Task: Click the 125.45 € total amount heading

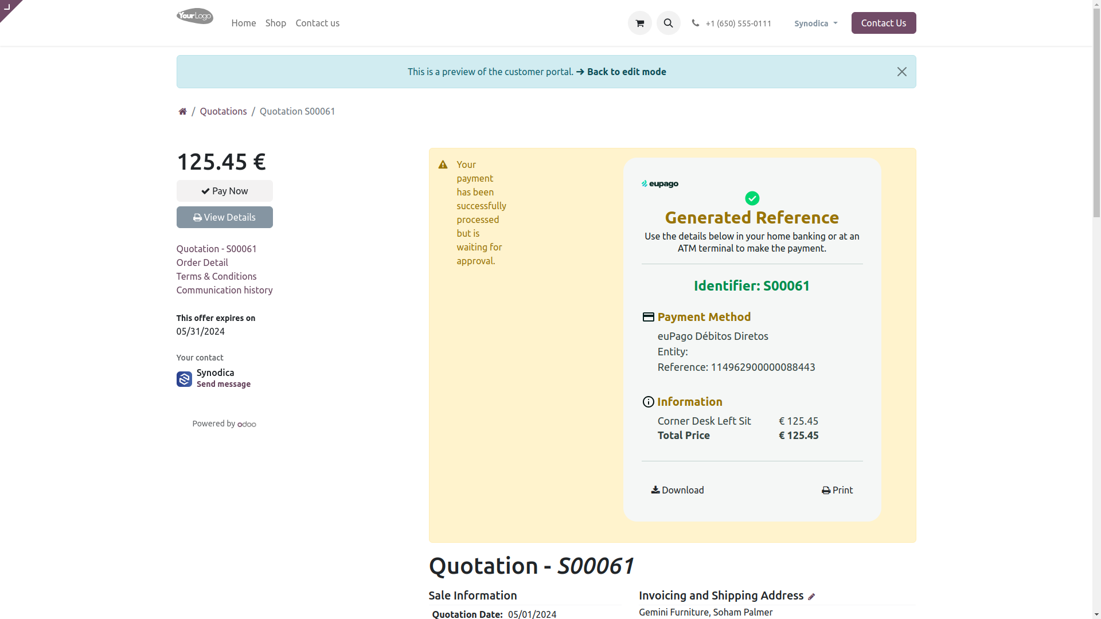Action: 221,162
